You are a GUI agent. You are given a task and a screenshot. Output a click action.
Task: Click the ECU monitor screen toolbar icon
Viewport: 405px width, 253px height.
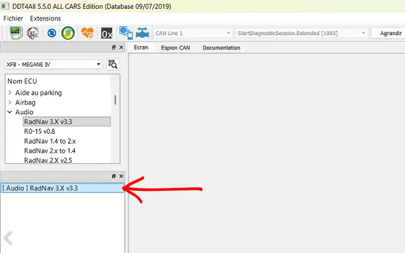[x=16, y=33]
